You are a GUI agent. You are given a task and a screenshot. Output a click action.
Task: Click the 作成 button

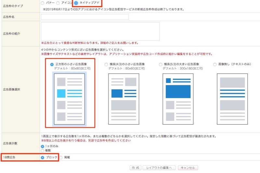[136, 168]
